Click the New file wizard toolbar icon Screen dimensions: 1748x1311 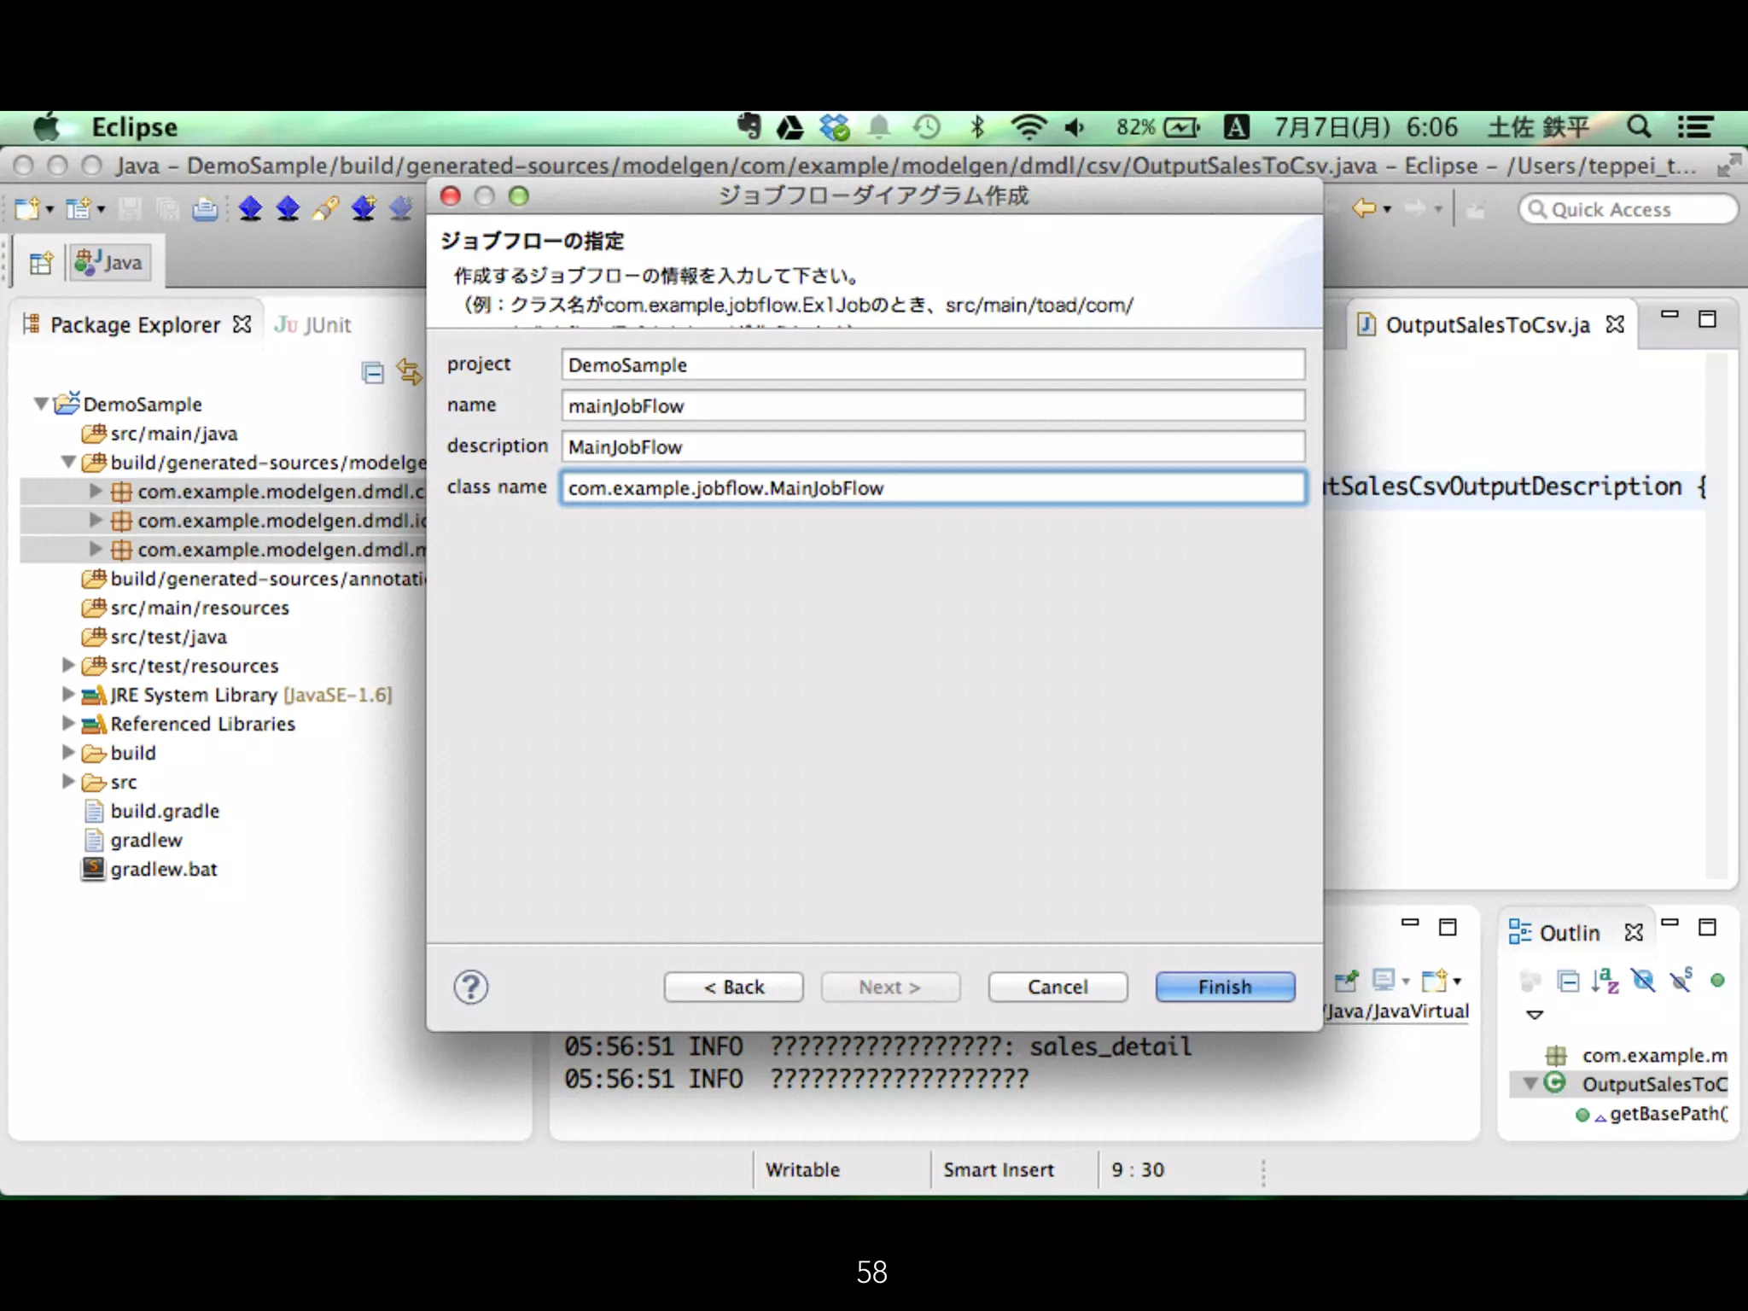tap(26, 209)
